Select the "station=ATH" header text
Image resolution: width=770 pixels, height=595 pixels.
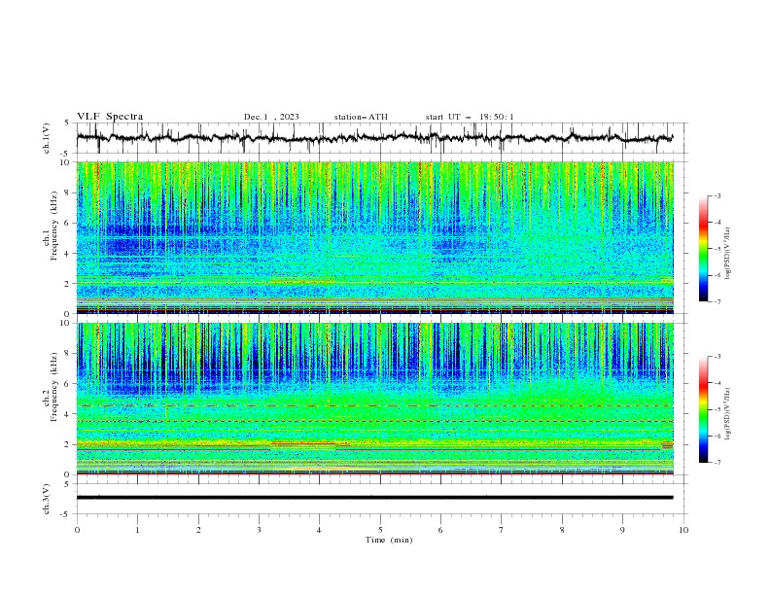click(x=361, y=117)
